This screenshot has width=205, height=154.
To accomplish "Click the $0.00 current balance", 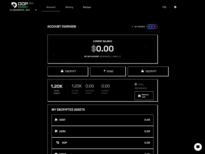I will click(x=102, y=49).
